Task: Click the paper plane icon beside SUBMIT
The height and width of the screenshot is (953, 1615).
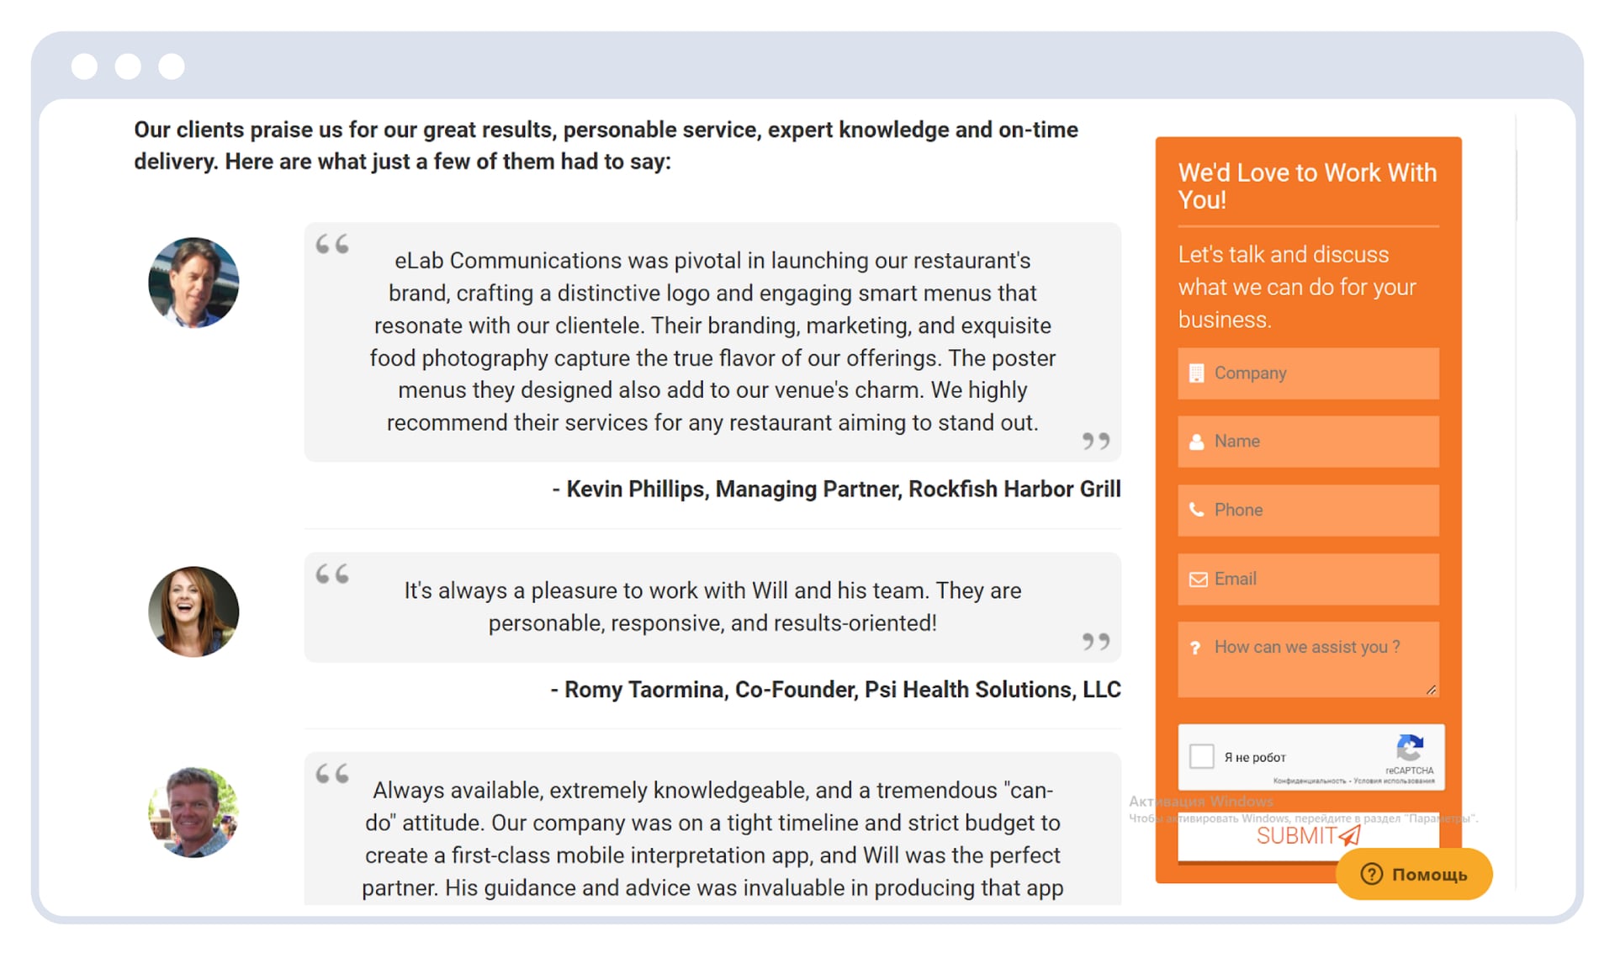Action: coord(1349,835)
